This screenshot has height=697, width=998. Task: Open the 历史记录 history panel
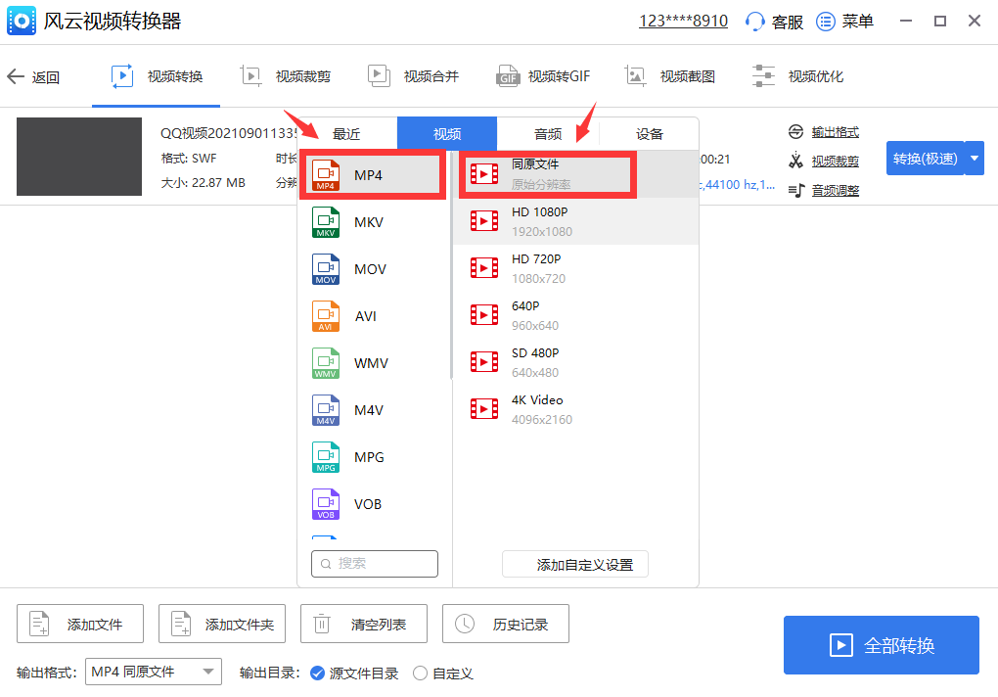506,624
